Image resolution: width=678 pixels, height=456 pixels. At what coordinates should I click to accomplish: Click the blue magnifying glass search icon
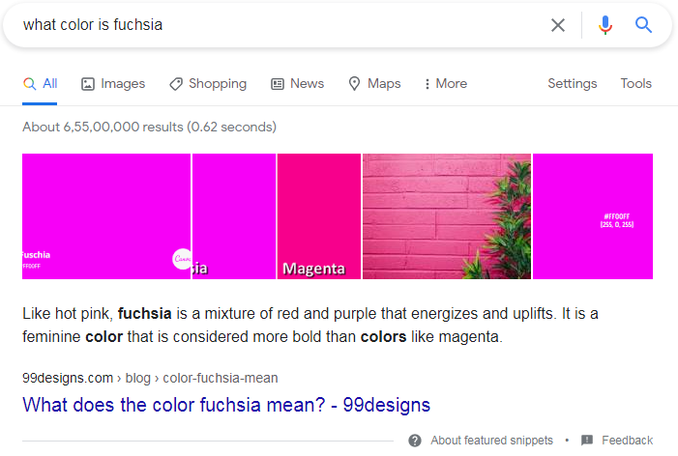tap(643, 25)
